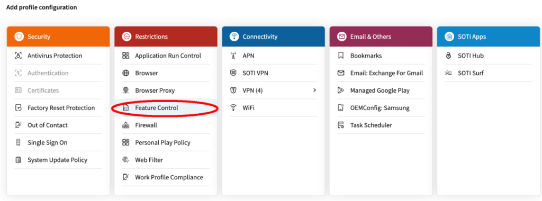
Task: Select Email: Exchange For Gmail
Action: [x=381, y=73]
